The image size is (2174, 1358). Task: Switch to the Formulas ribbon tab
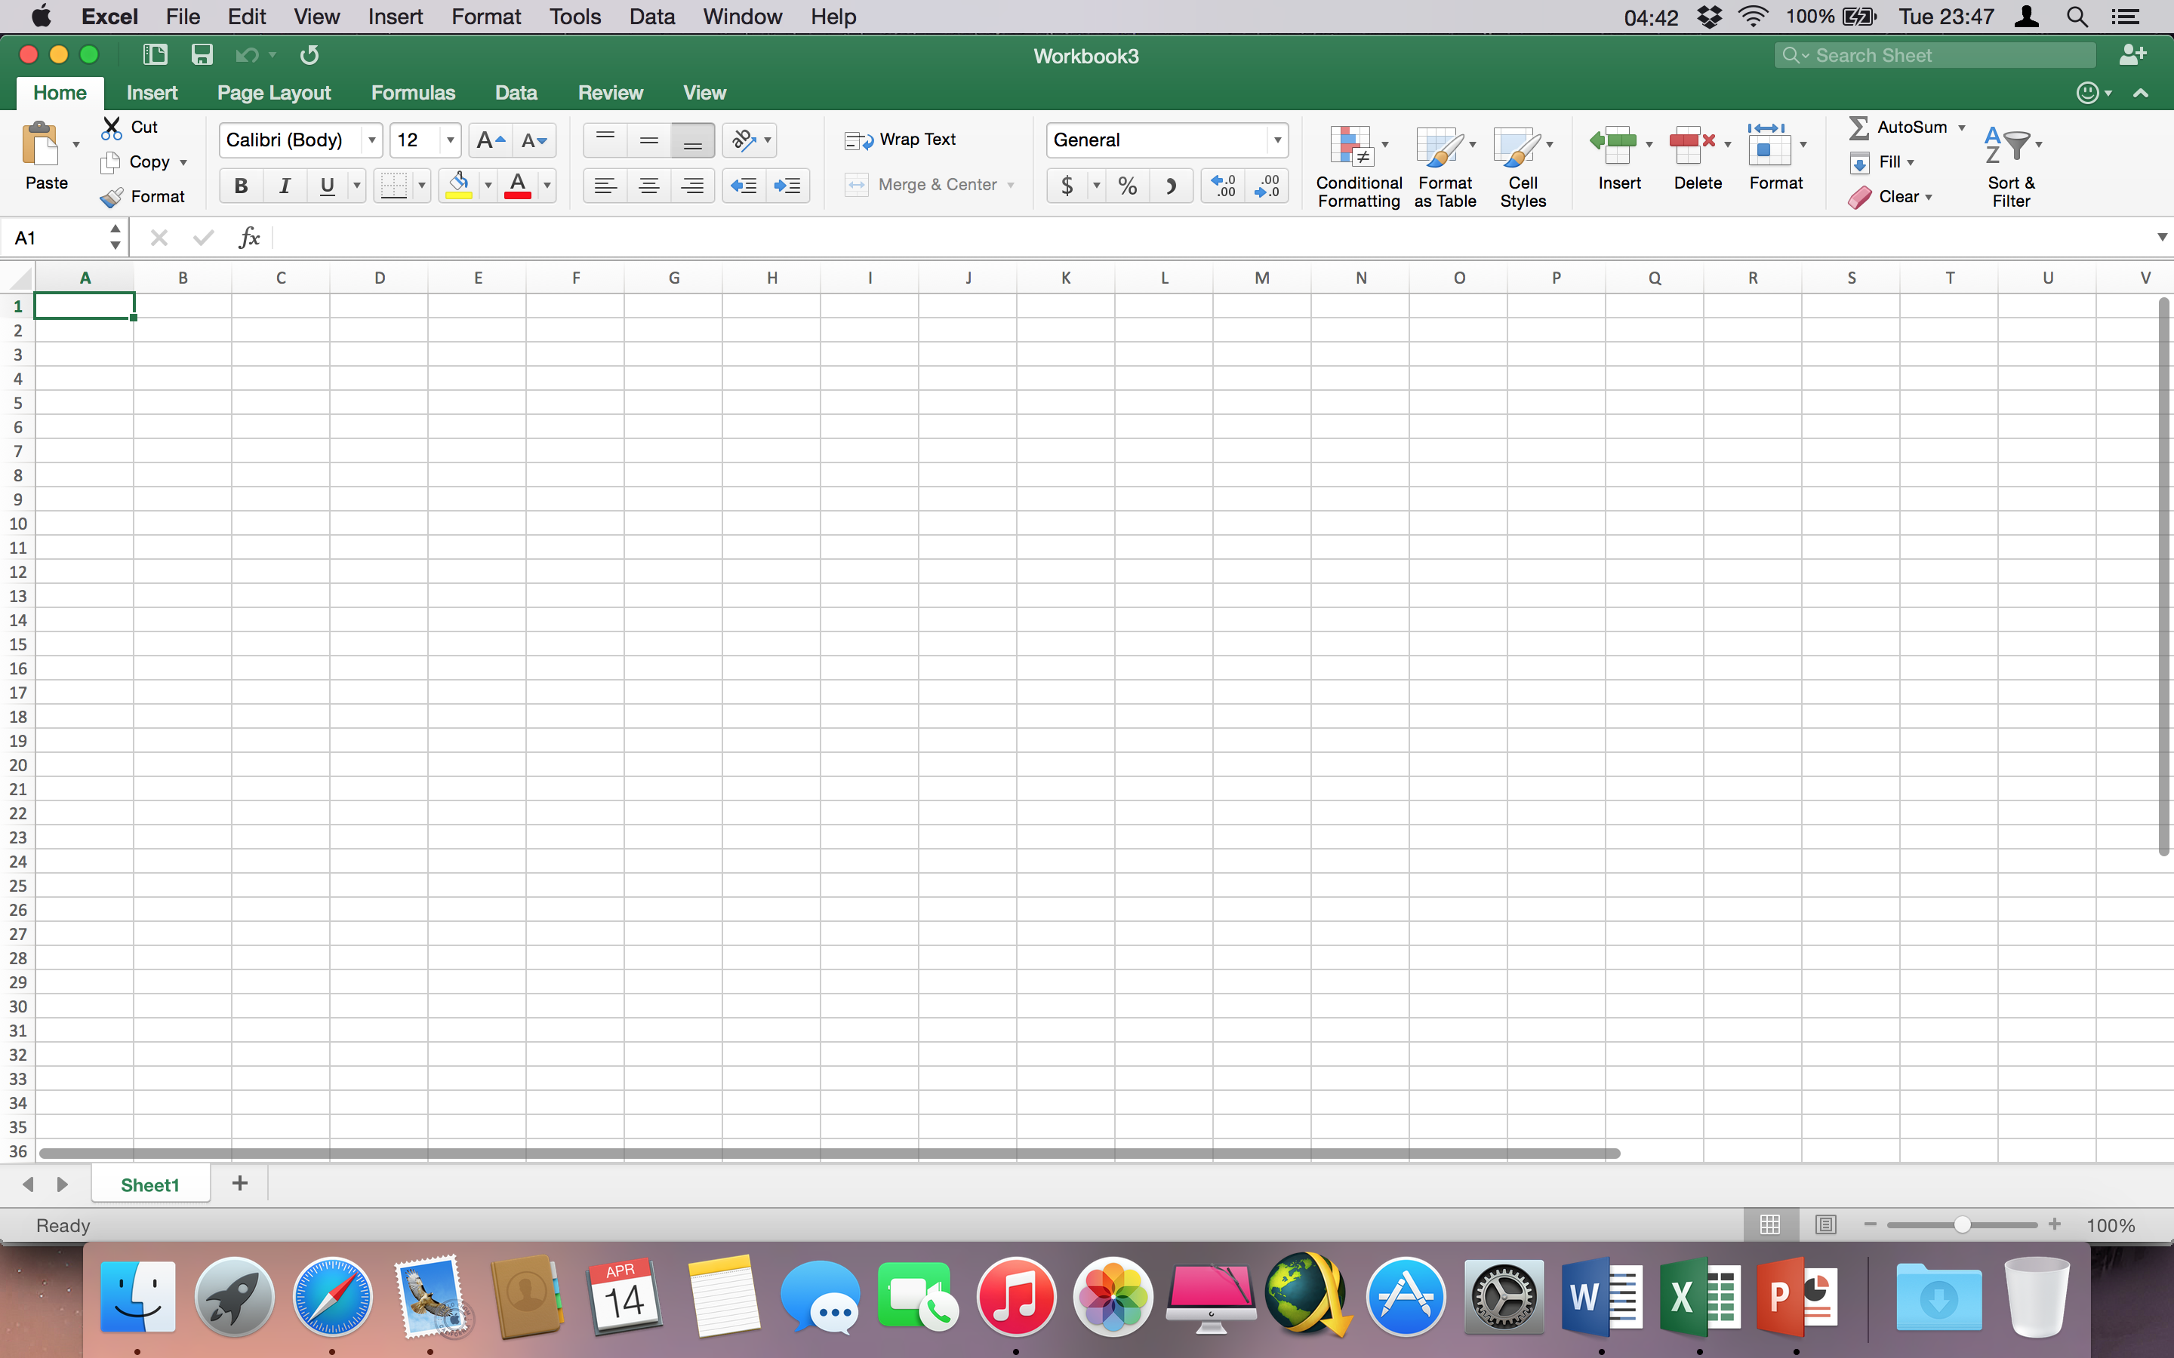coord(412,93)
